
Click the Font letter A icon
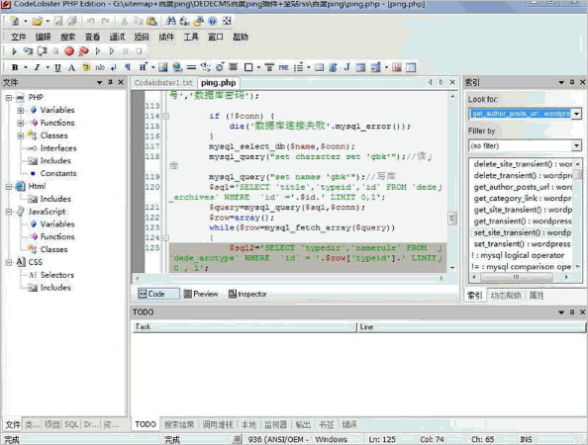coord(71,67)
